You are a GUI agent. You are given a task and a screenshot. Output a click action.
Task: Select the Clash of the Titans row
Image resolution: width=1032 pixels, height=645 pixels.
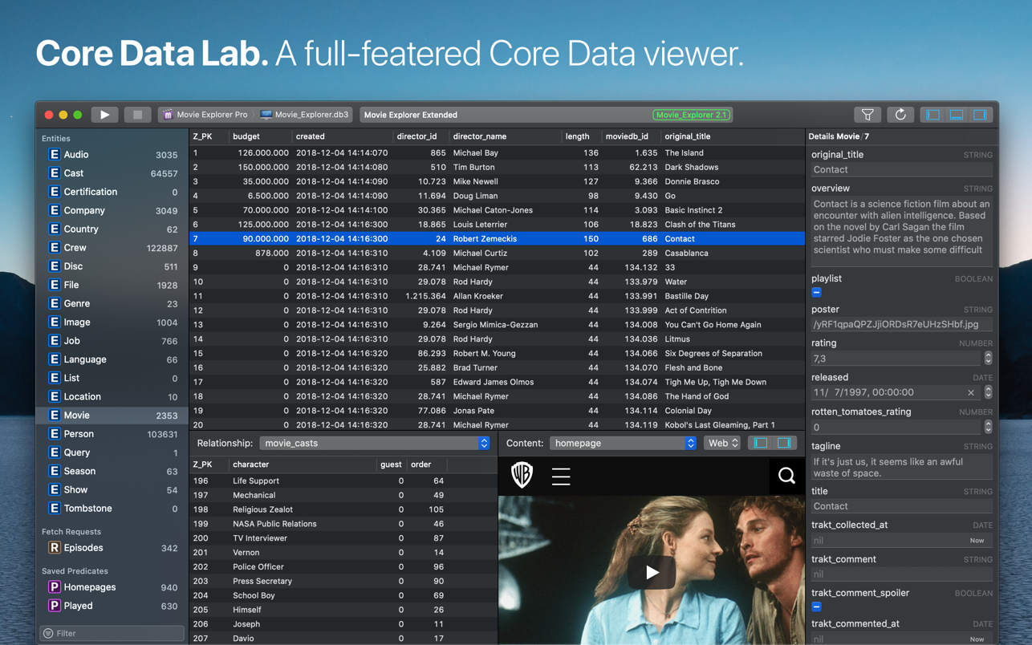click(497, 225)
